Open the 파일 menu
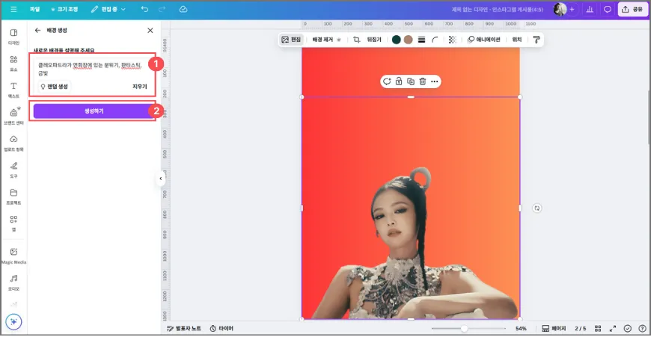Image resolution: width=651 pixels, height=337 pixels. click(x=35, y=9)
